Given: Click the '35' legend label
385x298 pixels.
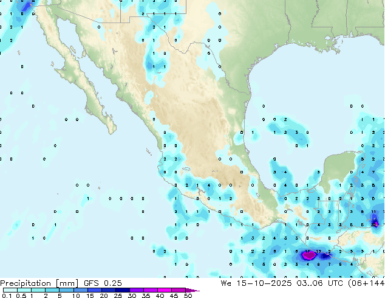Looking at the screenshot, I should pyautogui.click(x=146, y=296).
